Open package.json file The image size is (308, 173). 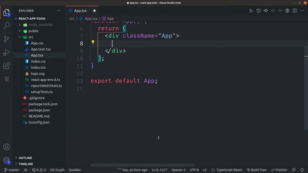click(x=39, y=110)
